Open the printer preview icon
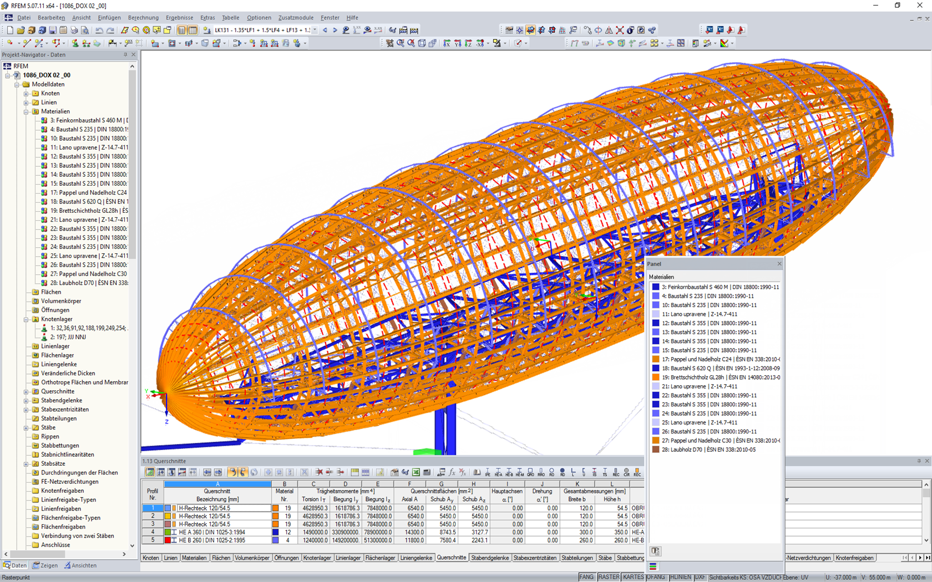The image size is (932, 582). 83,30
